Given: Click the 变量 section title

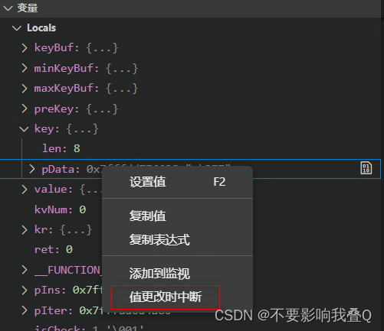Looking at the screenshot, I should (28, 8).
